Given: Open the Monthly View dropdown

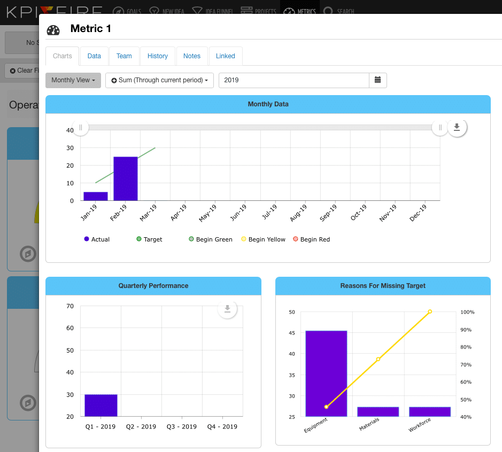Looking at the screenshot, I should (73, 80).
